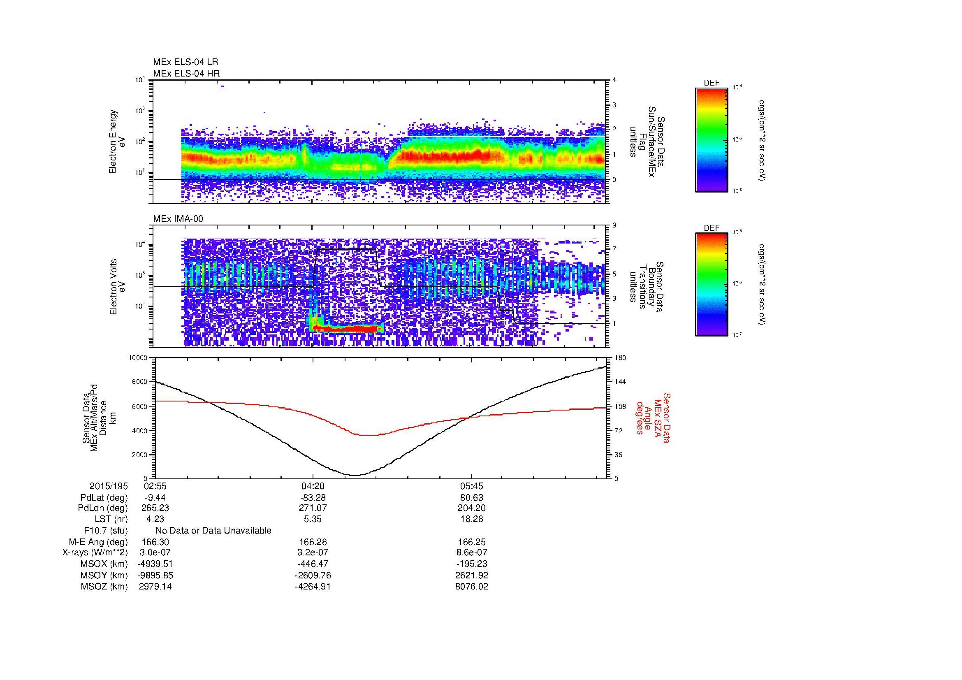Click the upper DEF color bar for ELS

712,139
